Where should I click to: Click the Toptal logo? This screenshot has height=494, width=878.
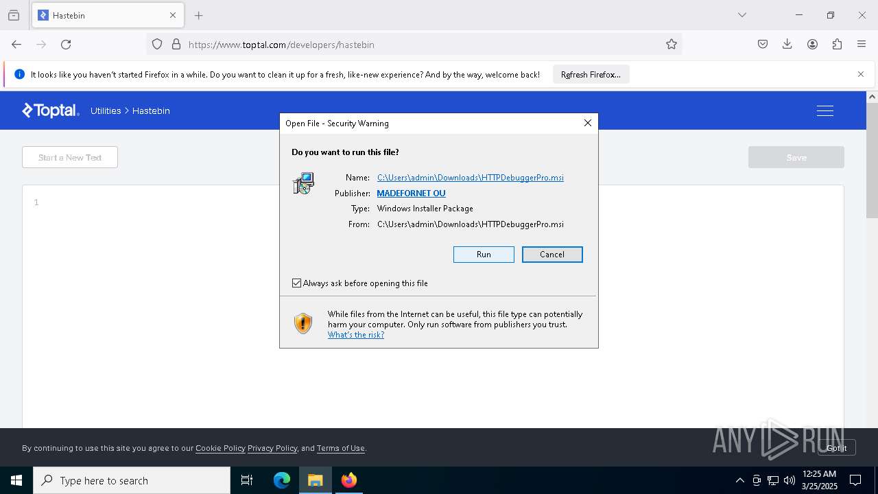coord(51,110)
